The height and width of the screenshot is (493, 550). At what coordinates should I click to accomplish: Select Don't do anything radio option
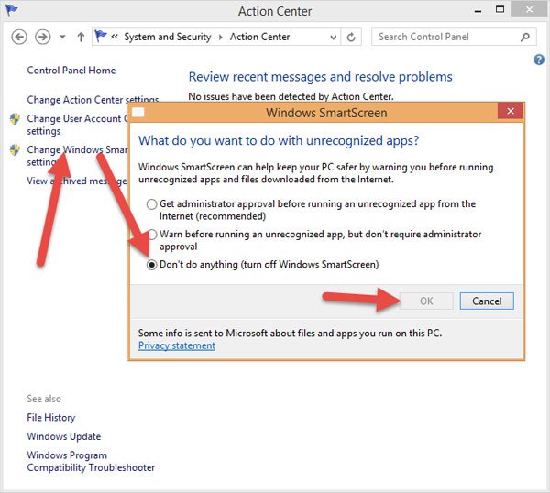151,265
